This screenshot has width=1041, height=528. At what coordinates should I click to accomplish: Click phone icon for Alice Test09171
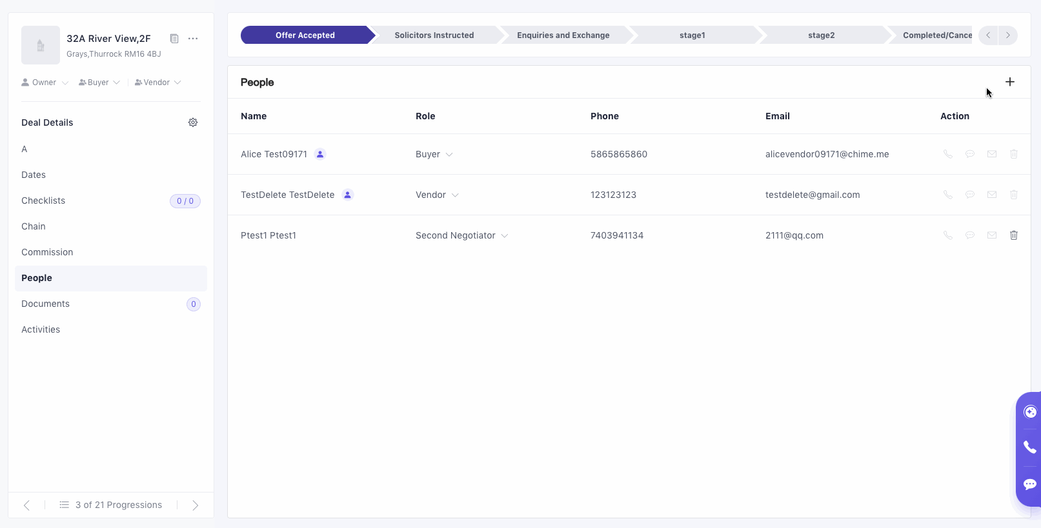click(947, 154)
